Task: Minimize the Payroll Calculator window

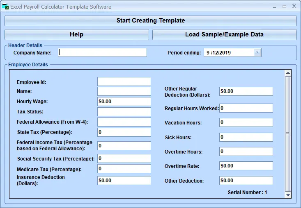Action: [274, 7]
